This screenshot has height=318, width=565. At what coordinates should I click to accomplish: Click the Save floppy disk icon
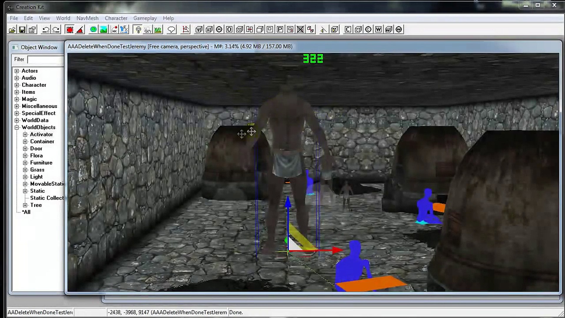point(22,29)
